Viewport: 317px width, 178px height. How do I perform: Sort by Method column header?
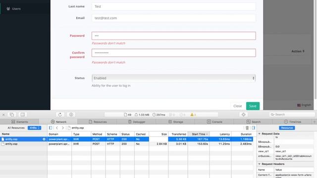point(98,134)
